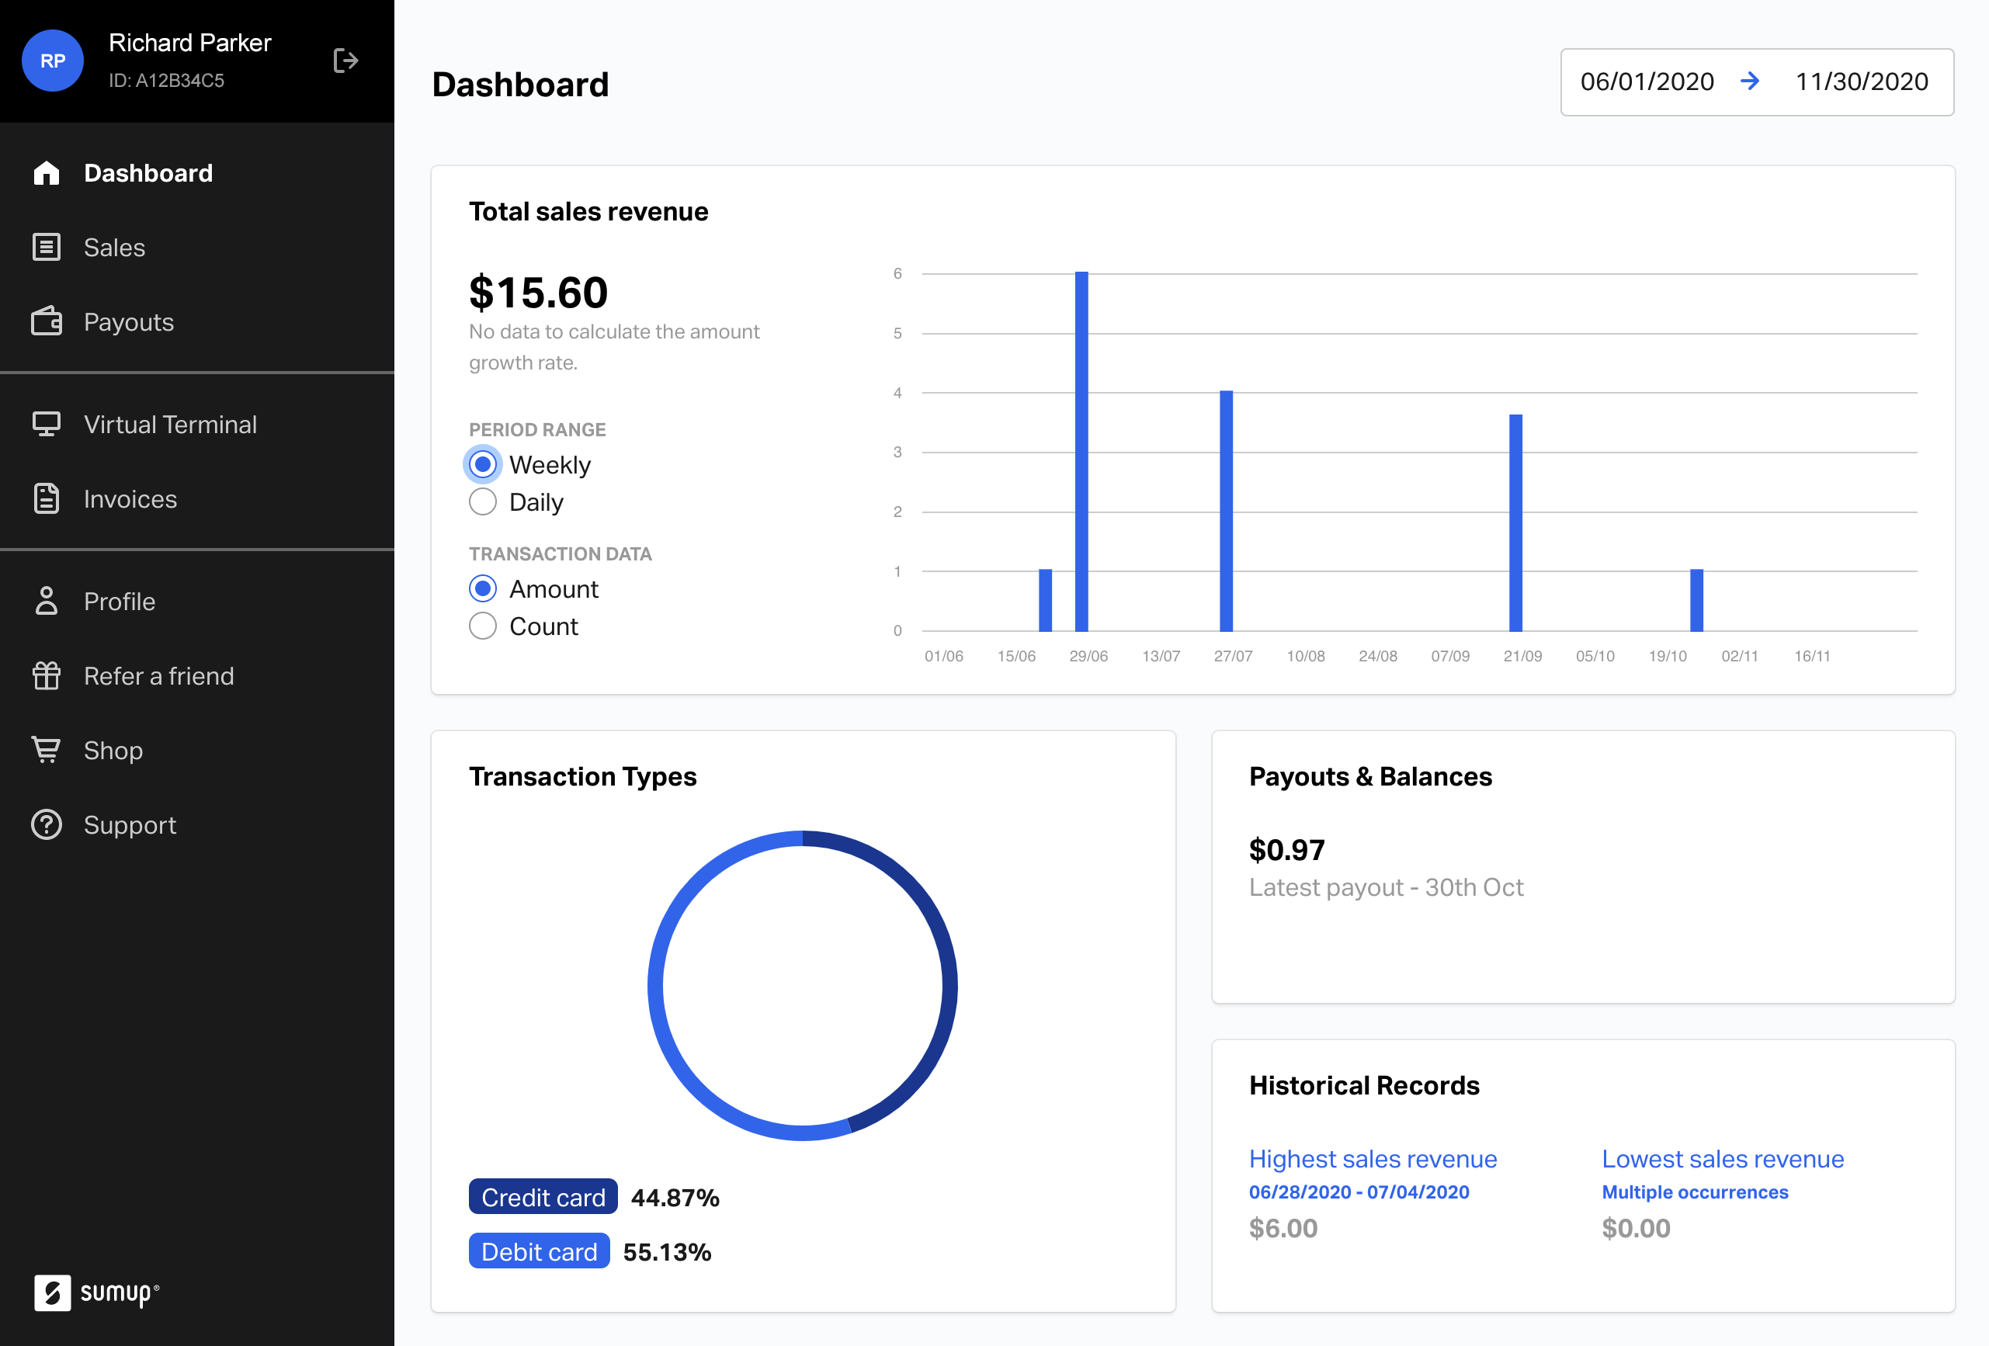This screenshot has height=1346, width=1989.
Task: Switch transaction data to Count
Action: 483,626
